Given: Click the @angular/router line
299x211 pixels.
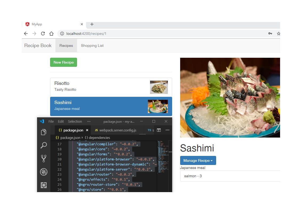Looking at the screenshot, I should click(105, 175).
